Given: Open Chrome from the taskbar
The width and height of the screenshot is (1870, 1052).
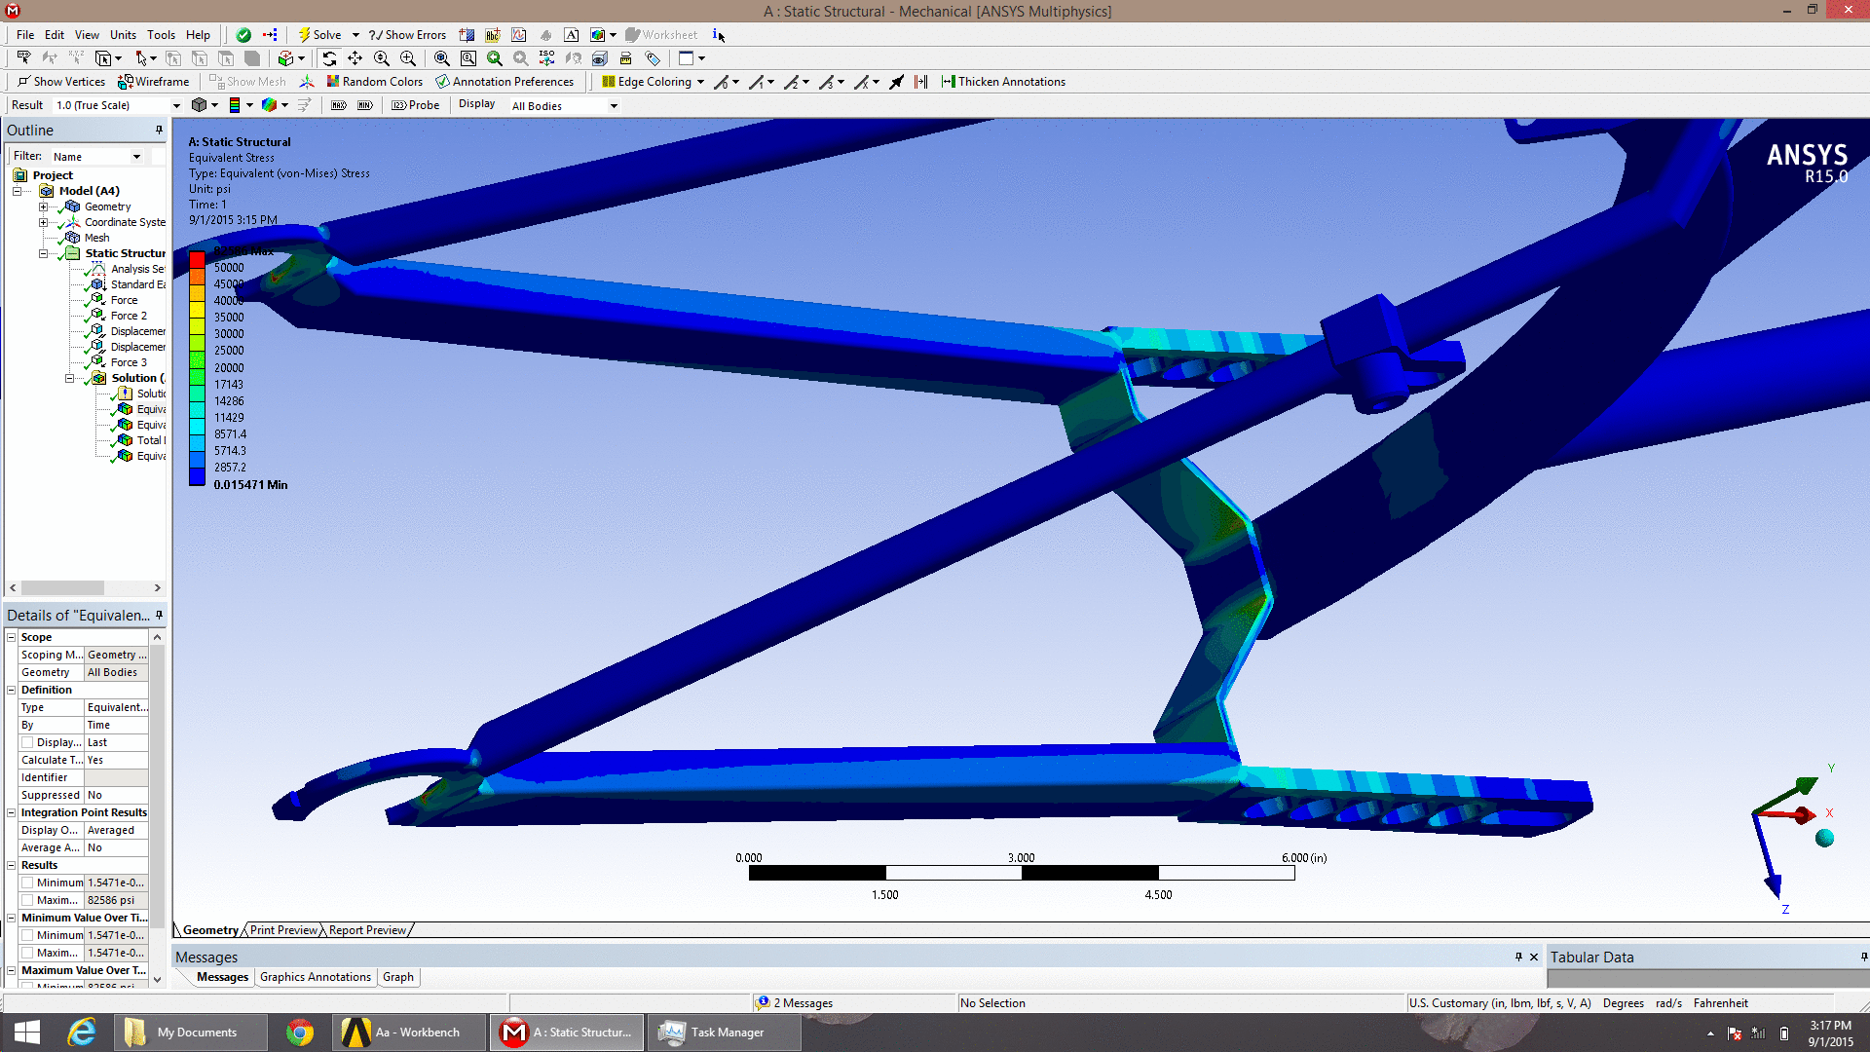Looking at the screenshot, I should click(x=300, y=1033).
